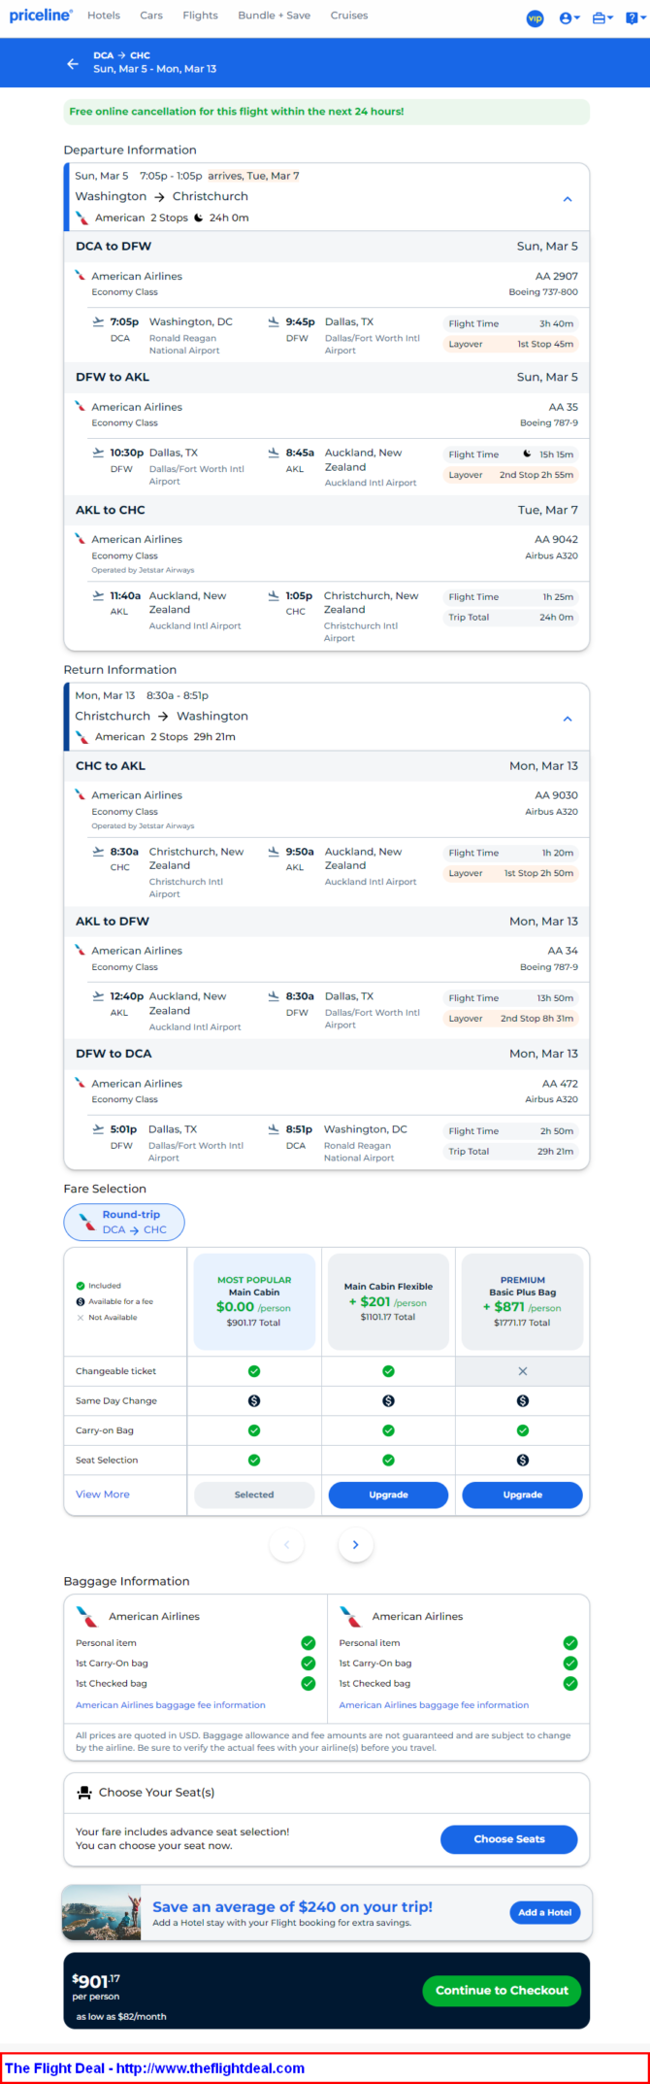Click the landing icon beside 8:51p arrival
650x2084 pixels.
click(x=274, y=1129)
